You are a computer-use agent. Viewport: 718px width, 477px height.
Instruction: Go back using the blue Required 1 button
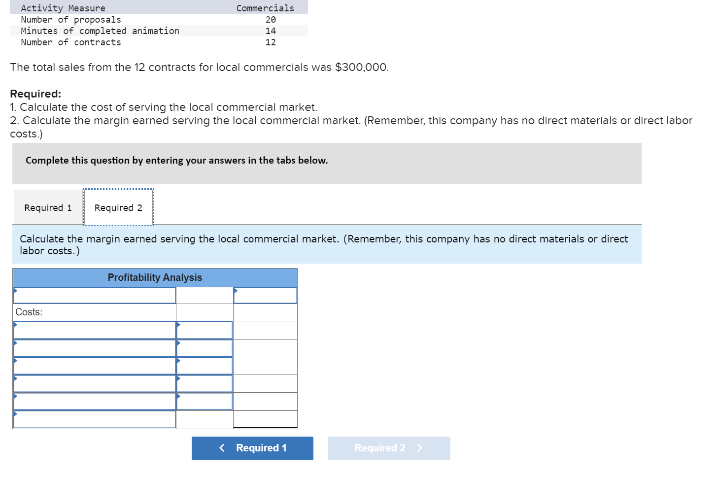[x=252, y=448]
